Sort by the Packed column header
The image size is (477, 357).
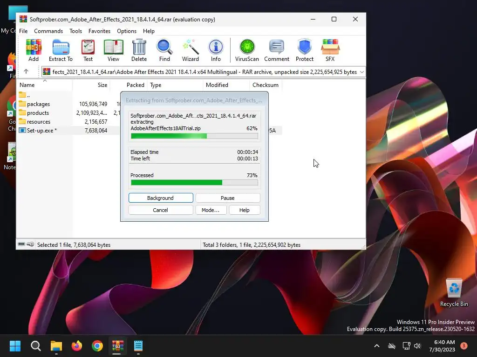tap(129, 85)
